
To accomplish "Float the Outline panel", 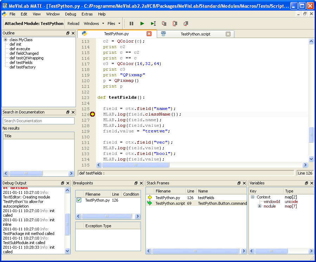I will [68, 33].
